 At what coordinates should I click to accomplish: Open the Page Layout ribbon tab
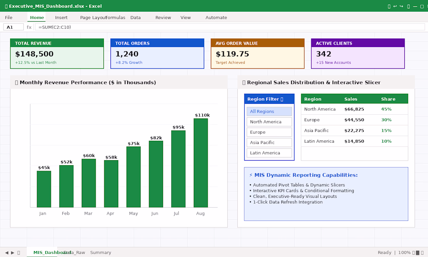[93, 17]
